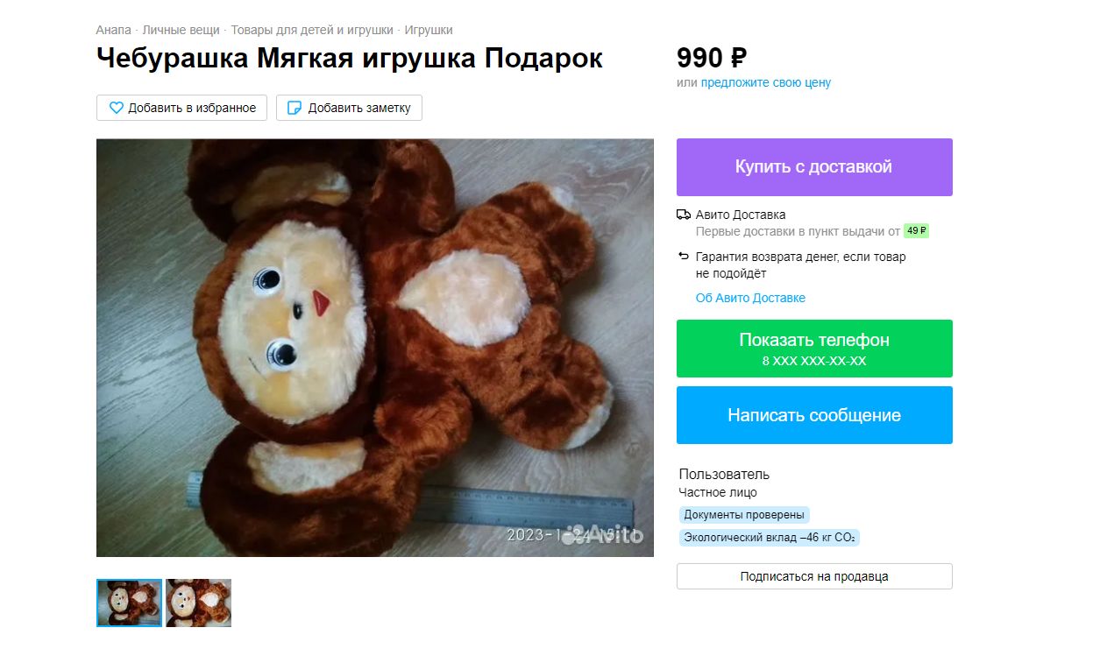Click Написать сообщение button
Screen dimensions: 1100x670
[x=814, y=415]
